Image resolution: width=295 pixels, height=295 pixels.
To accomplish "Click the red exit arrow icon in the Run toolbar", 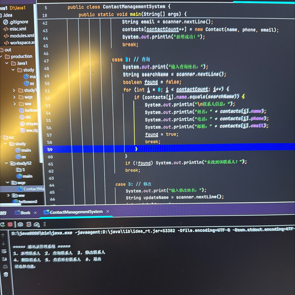I will tap(29, 224).
